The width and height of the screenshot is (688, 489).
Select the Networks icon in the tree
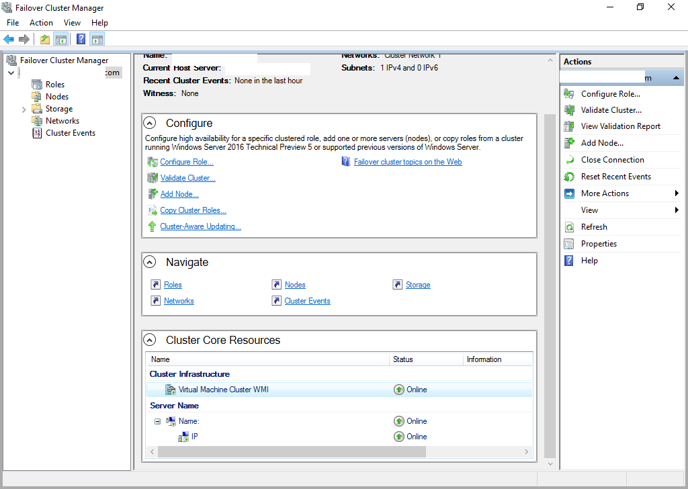click(x=37, y=121)
